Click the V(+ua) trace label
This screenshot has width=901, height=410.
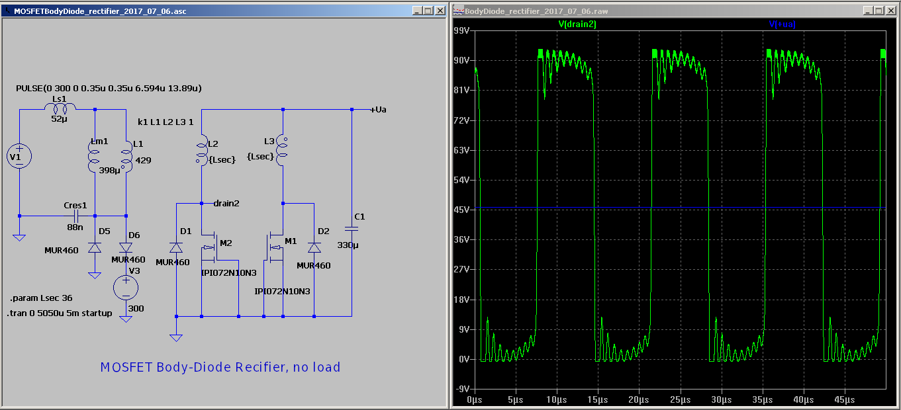pos(782,24)
